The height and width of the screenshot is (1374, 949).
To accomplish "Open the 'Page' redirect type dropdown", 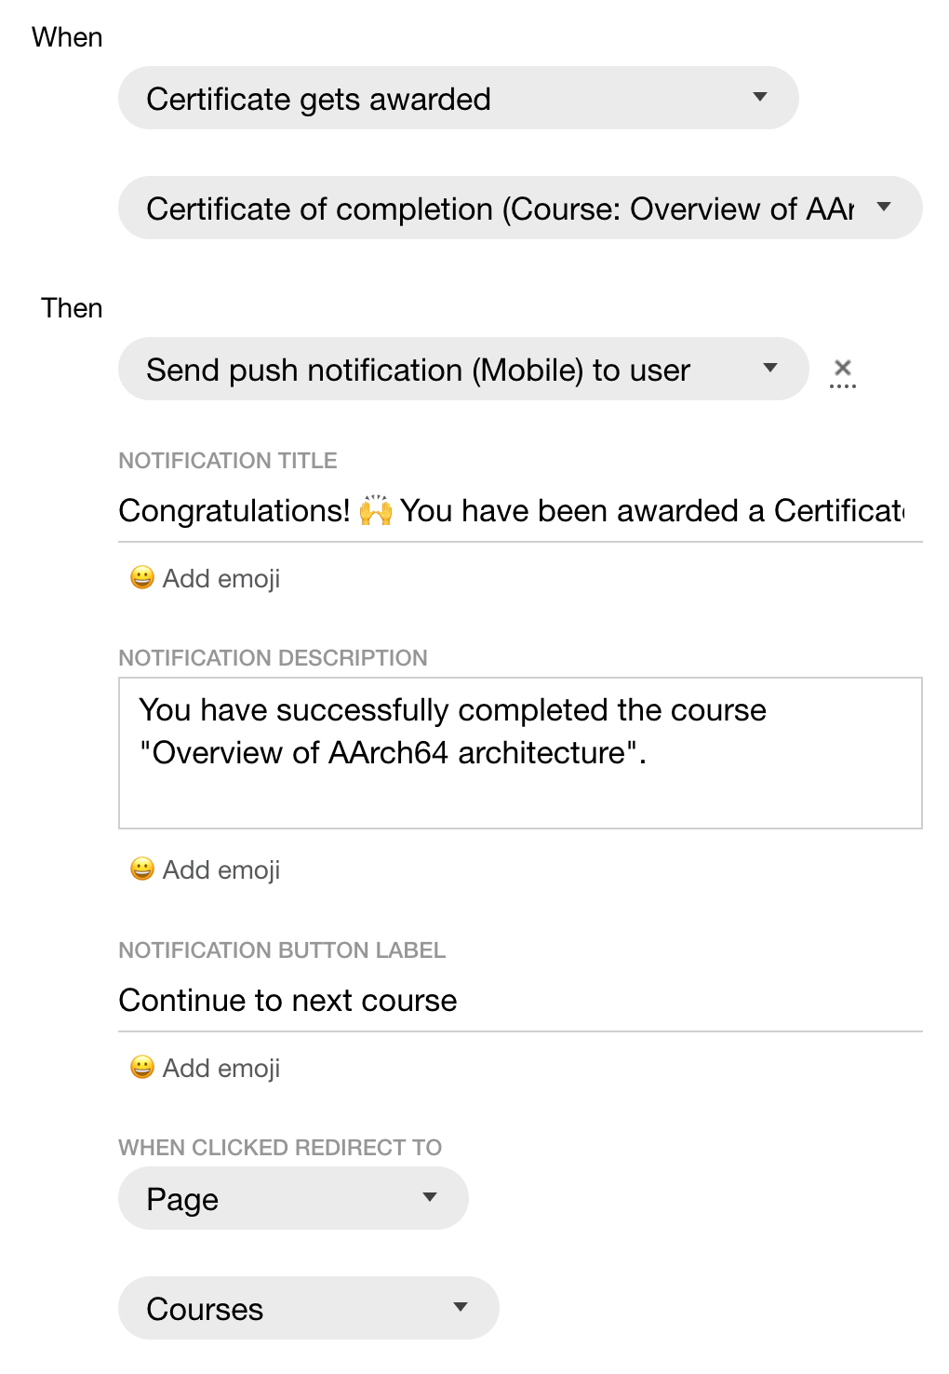I will point(279,1199).
